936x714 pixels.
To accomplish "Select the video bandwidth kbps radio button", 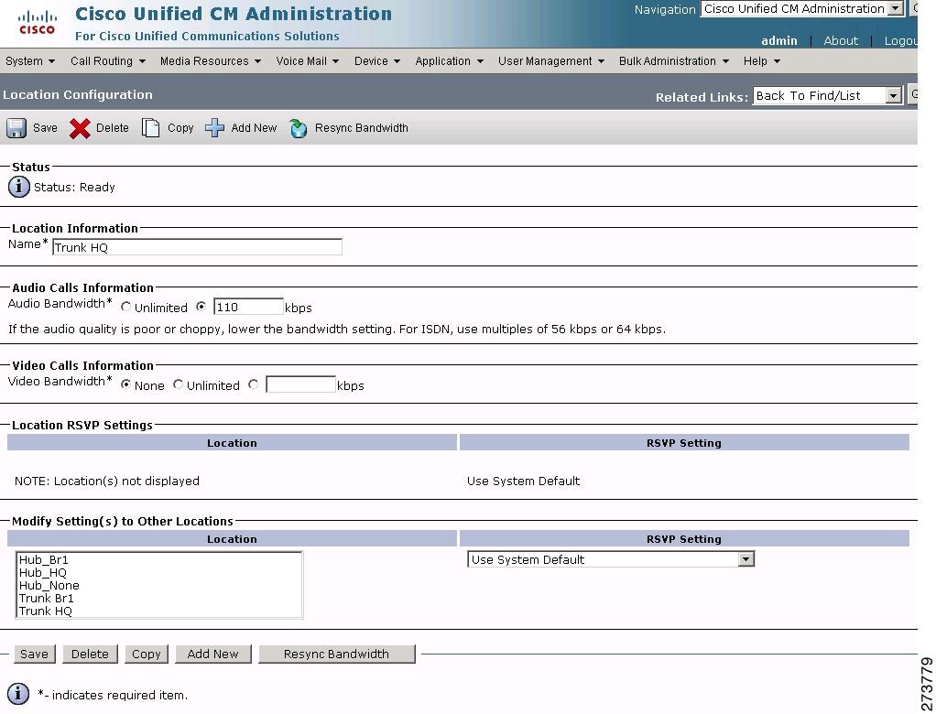I will click(x=254, y=384).
